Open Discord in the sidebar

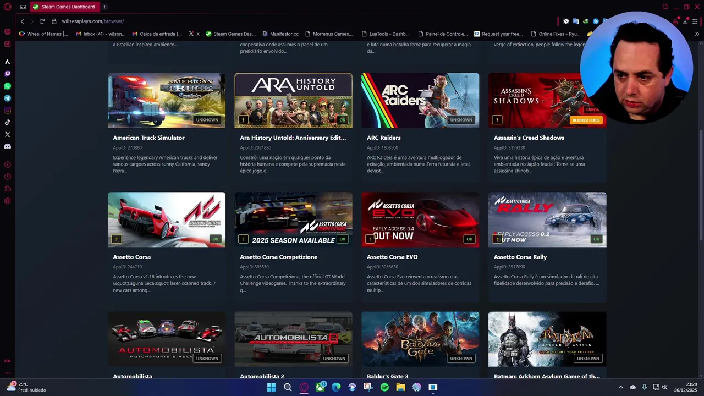click(x=8, y=146)
